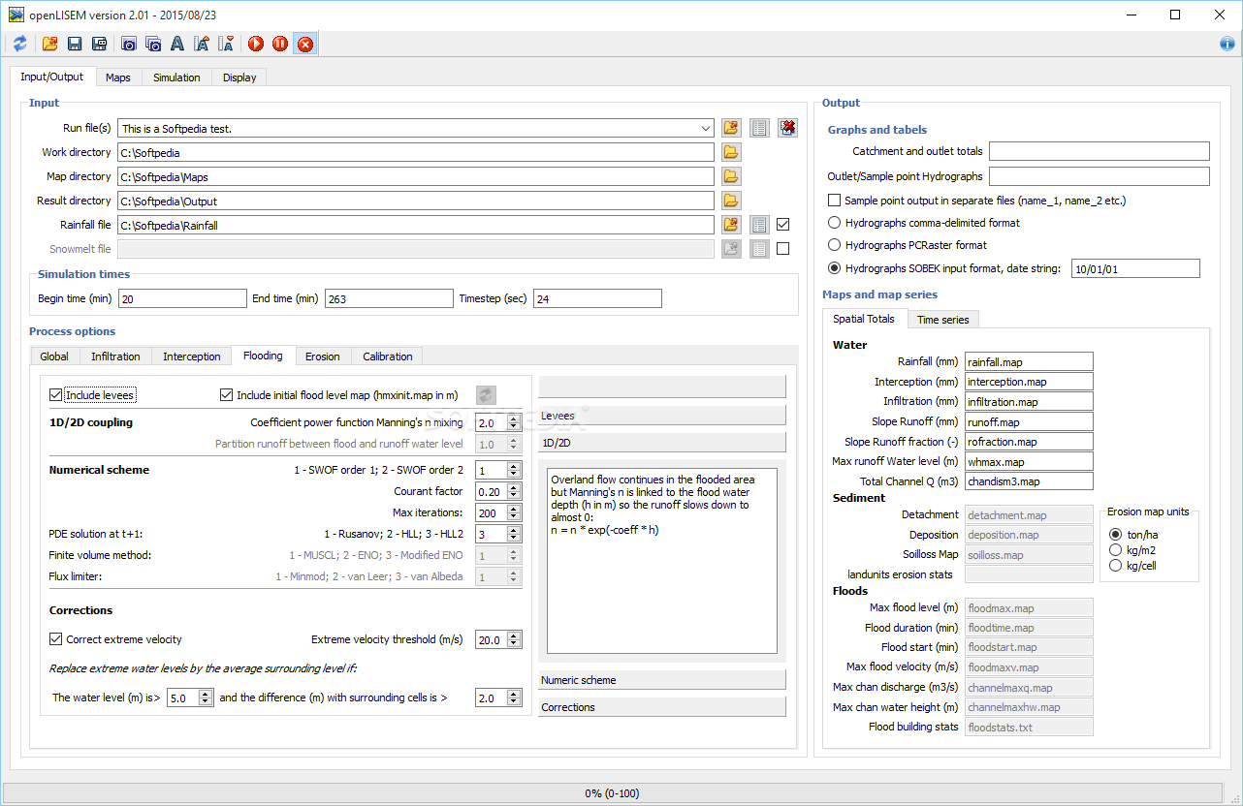
Task: Click the blue refresh arrows toolbar icon
Action: 19,44
